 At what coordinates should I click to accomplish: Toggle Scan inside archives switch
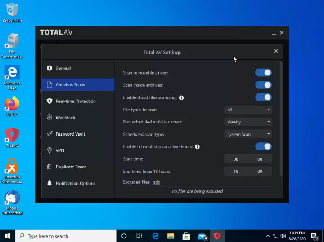263,85
